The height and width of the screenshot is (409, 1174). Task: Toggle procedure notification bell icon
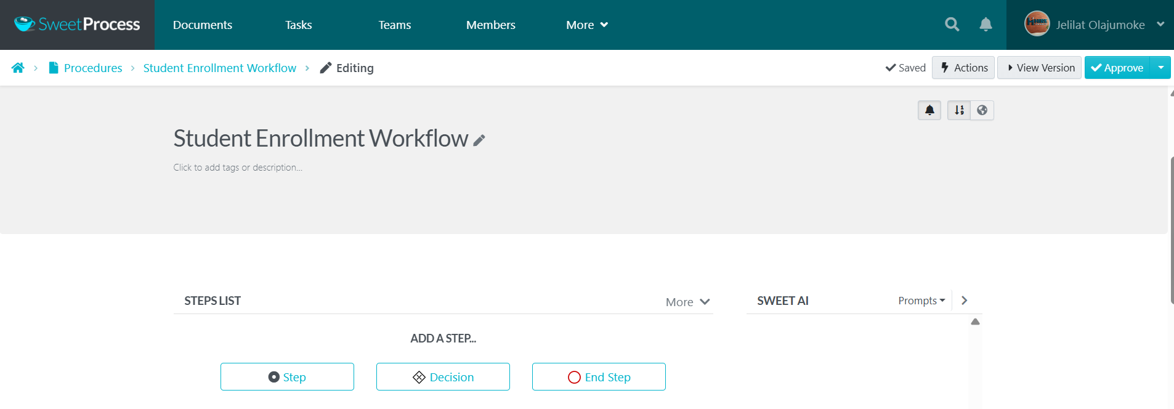[929, 110]
